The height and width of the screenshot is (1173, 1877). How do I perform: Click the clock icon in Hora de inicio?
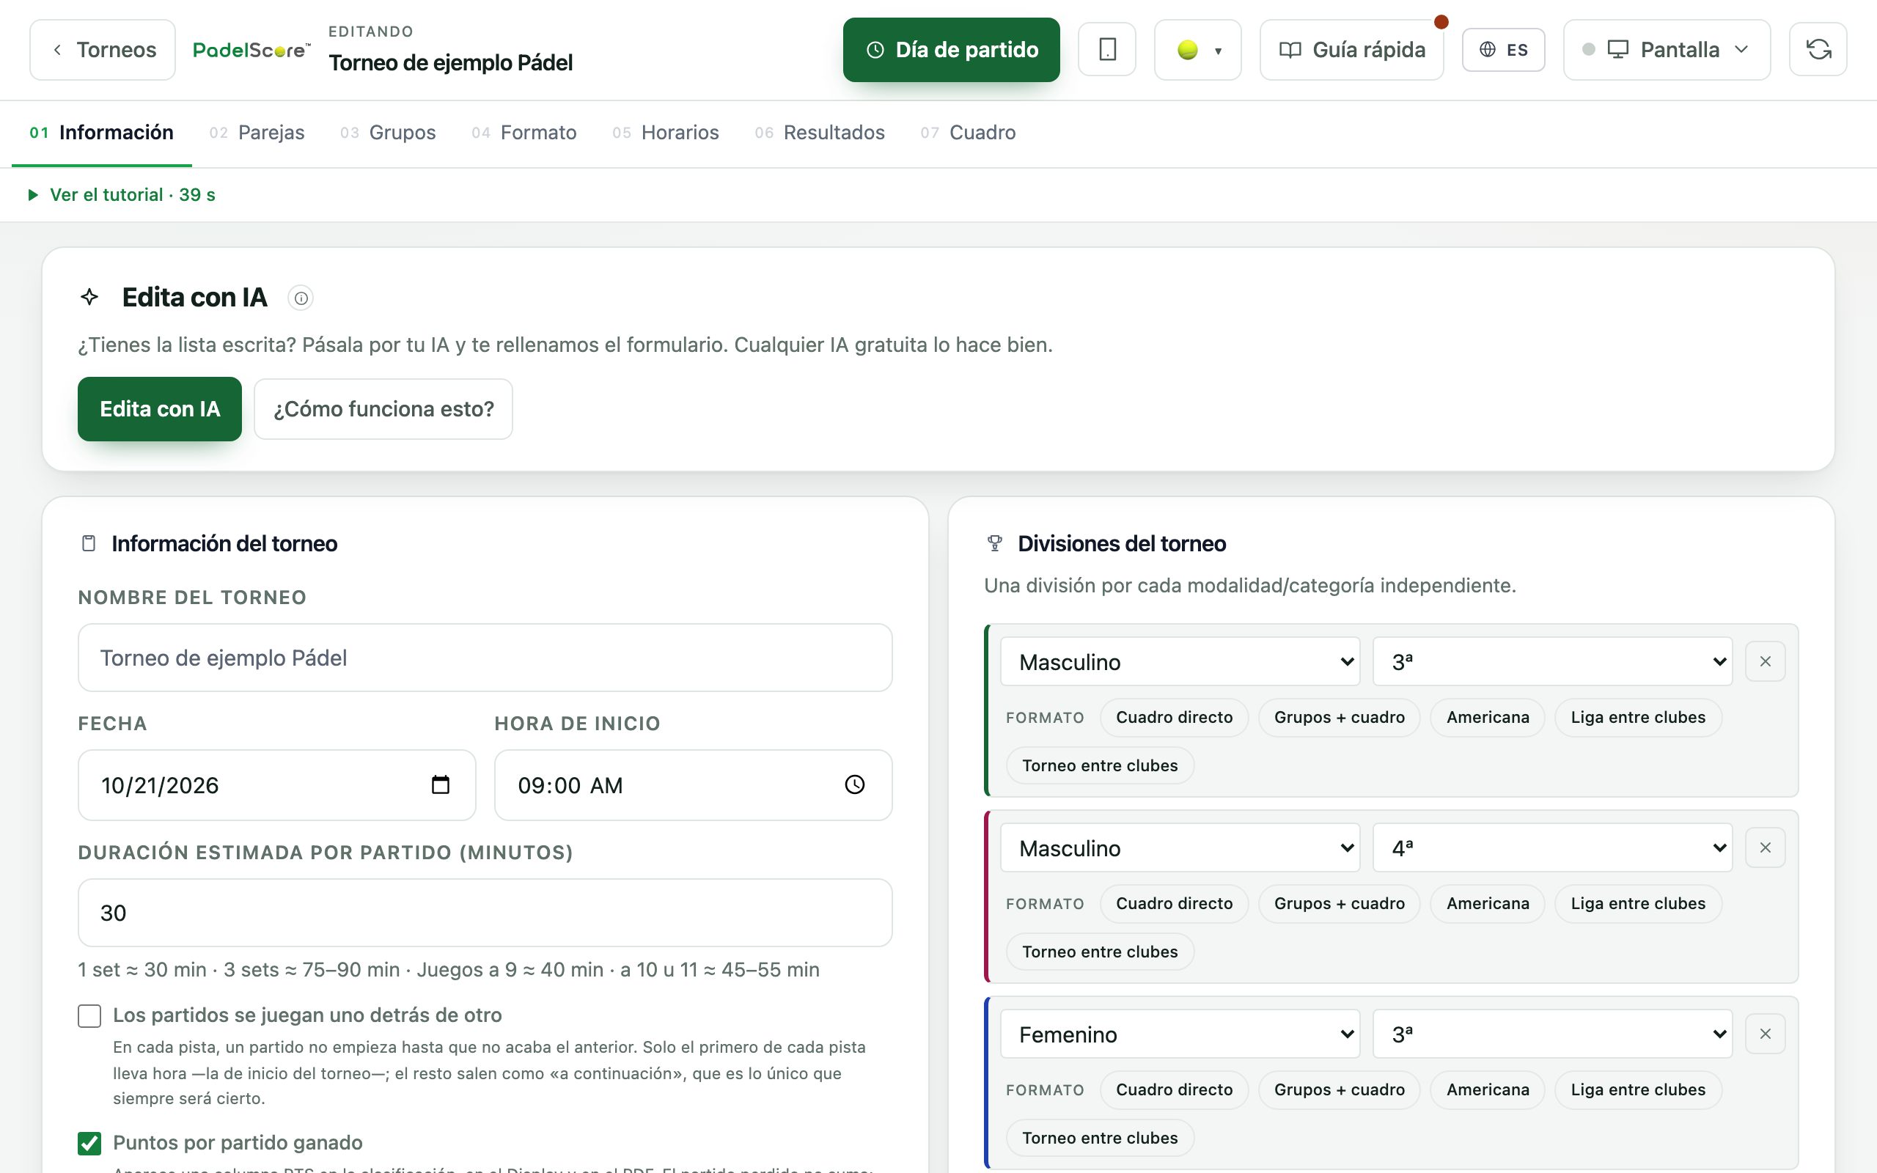point(855,785)
